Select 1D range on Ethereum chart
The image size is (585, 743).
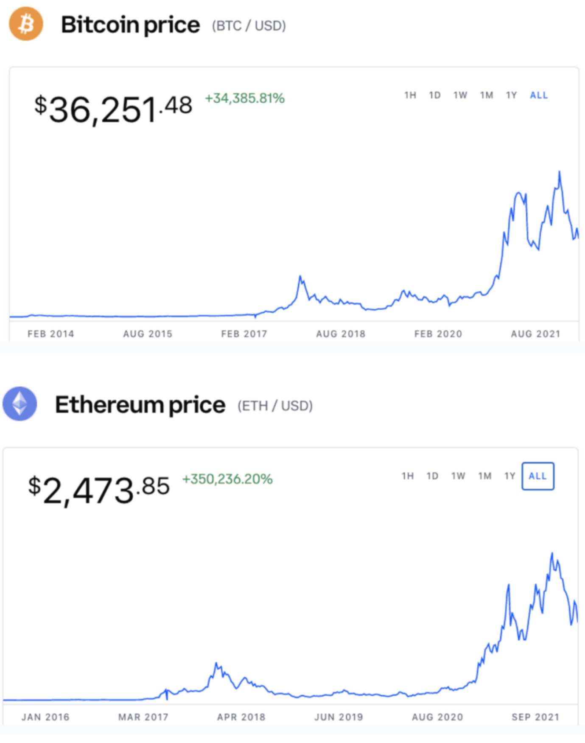pos(432,476)
